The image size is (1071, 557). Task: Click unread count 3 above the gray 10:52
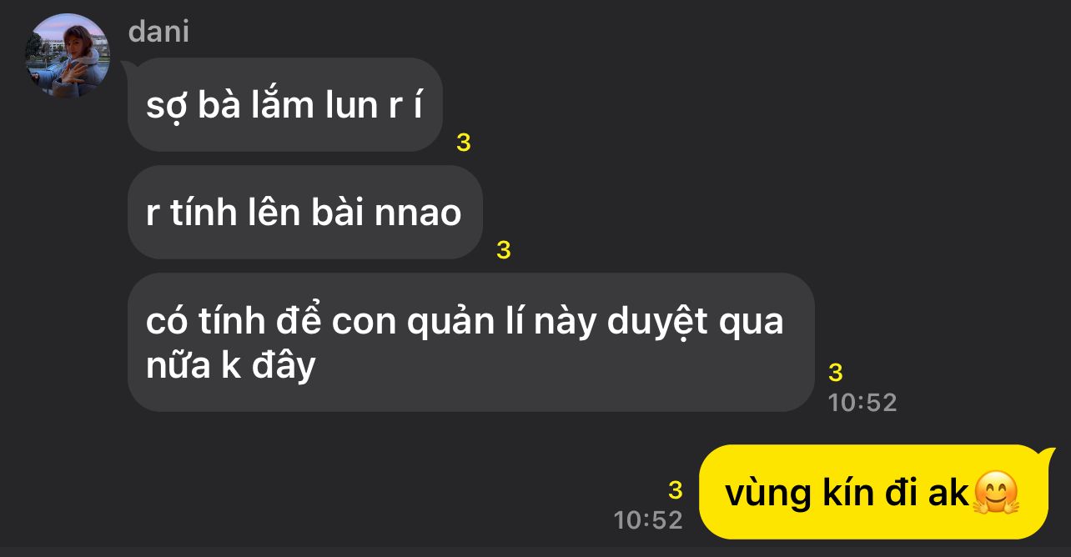836,372
